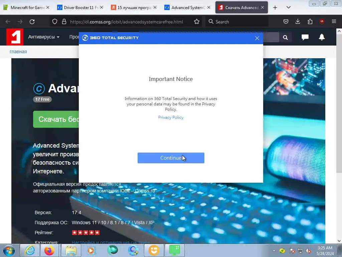This screenshot has height=257, width=342.
Task: Show hidden system tray icons
Action: coord(274,251)
